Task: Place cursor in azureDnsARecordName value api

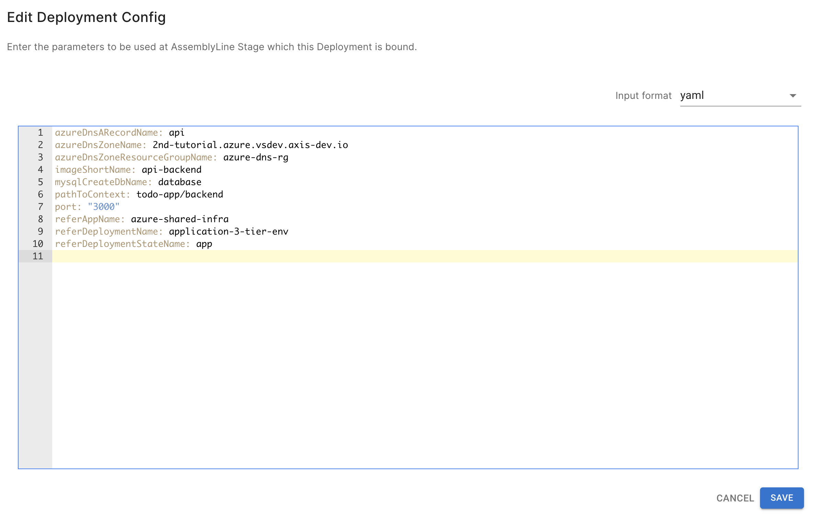Action: [177, 133]
